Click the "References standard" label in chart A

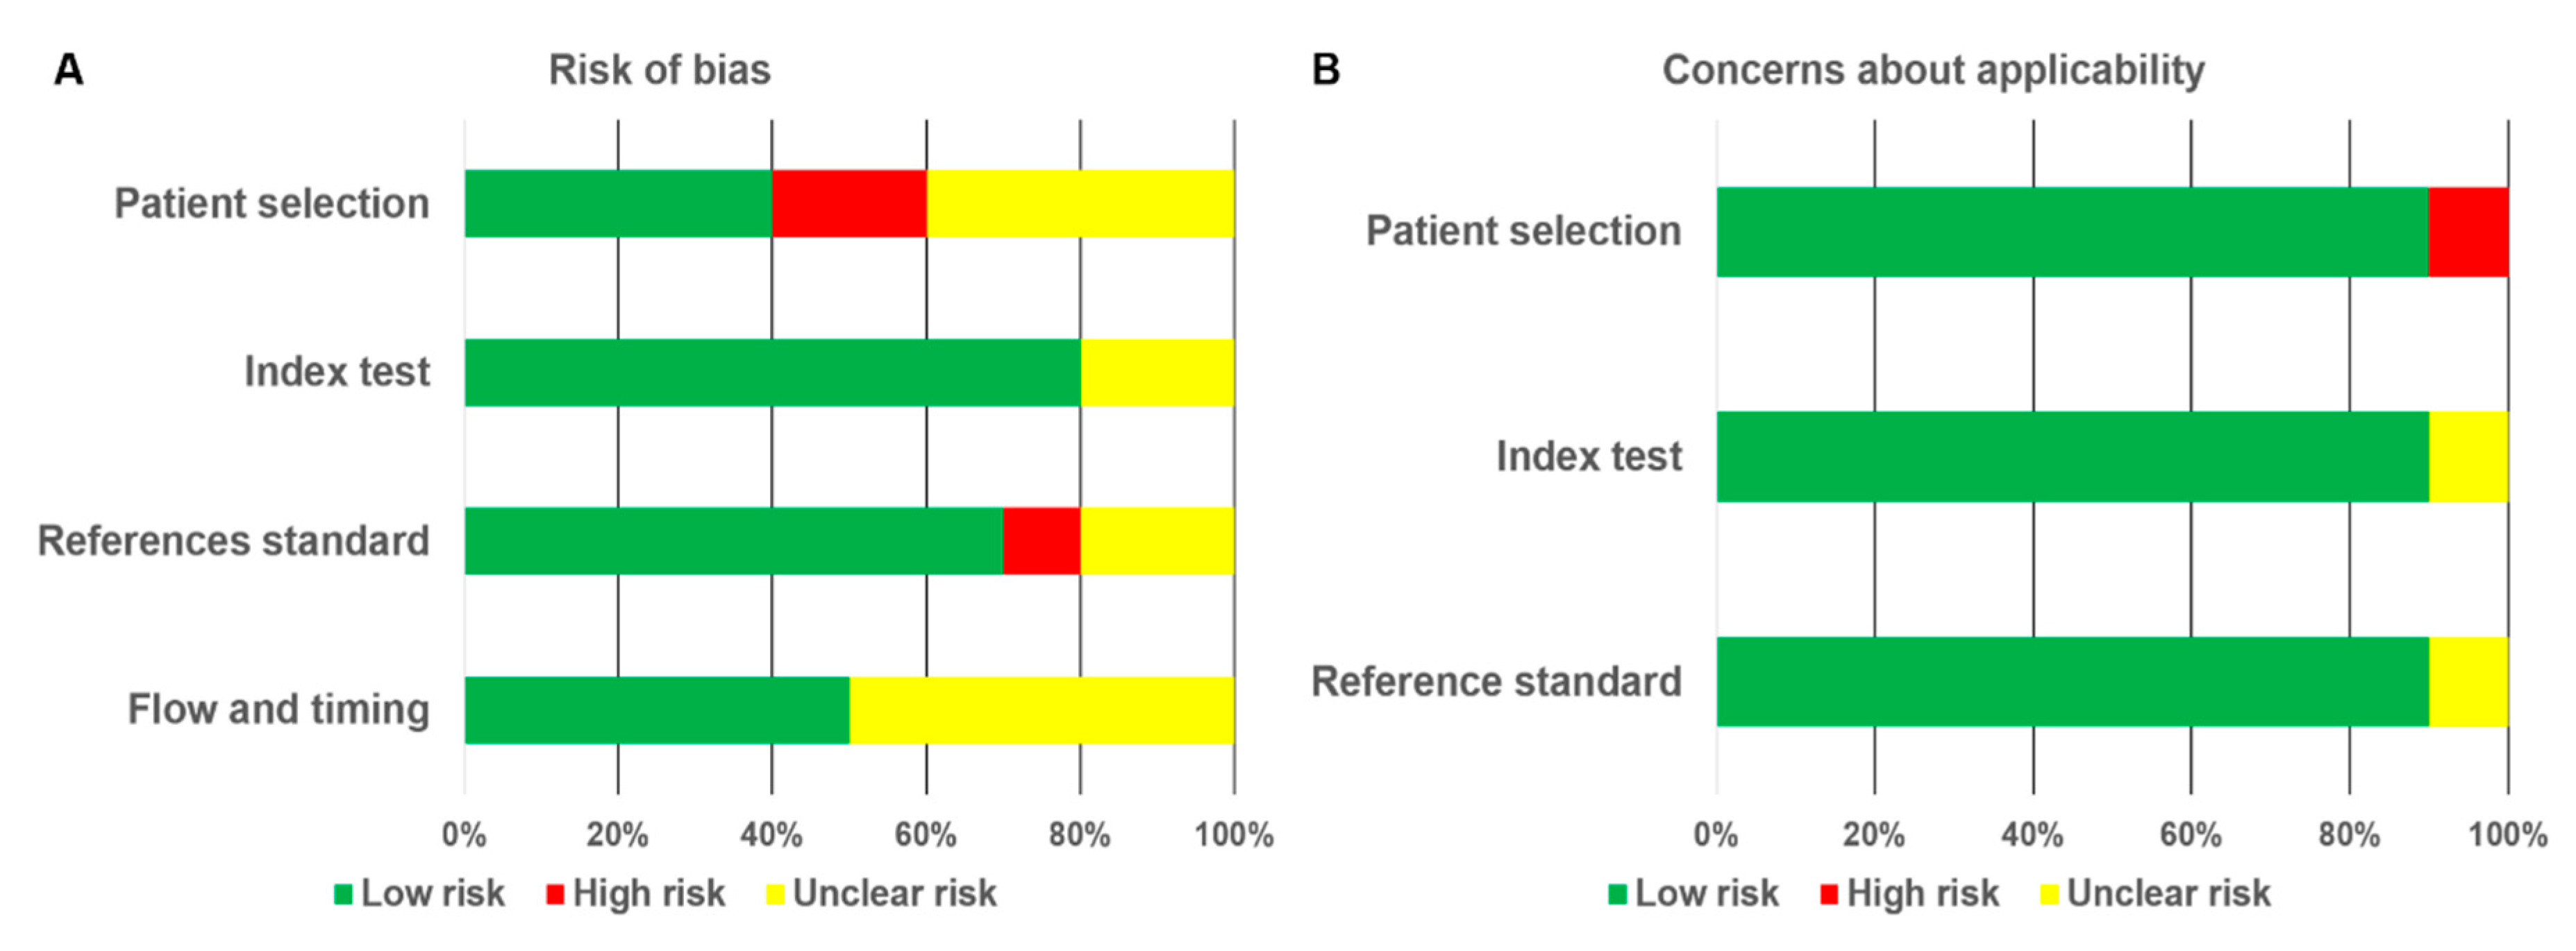(x=233, y=542)
